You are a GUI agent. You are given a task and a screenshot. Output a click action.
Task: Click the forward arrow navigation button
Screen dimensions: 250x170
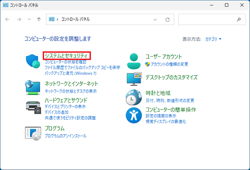[x=19, y=20]
